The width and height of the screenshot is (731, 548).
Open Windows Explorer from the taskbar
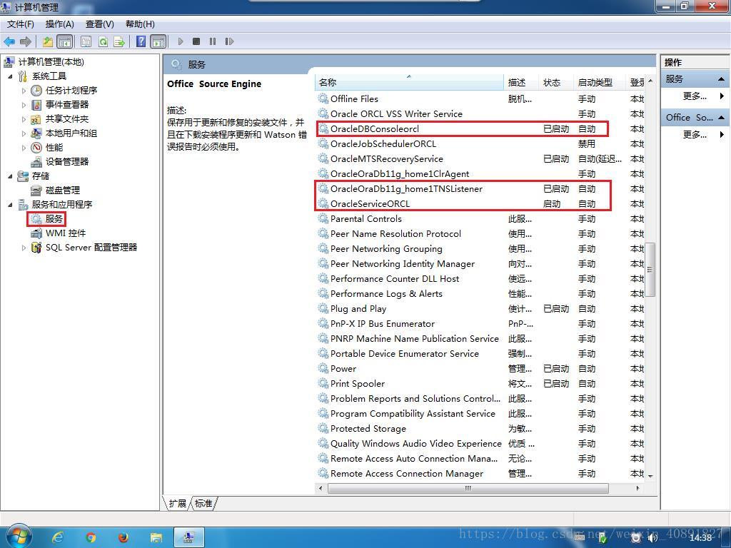coord(156,538)
